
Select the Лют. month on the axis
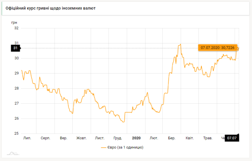click(x=154, y=138)
